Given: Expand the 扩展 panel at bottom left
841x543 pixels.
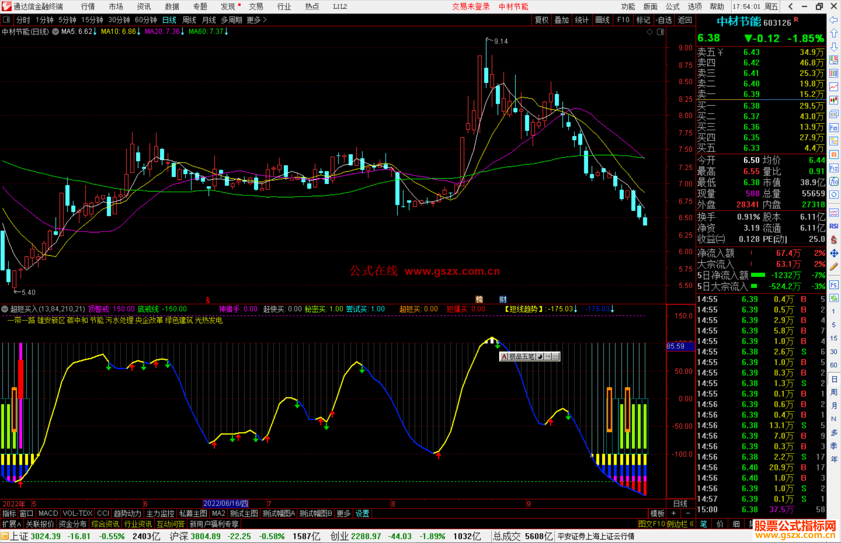Looking at the screenshot, I should 12,524.
